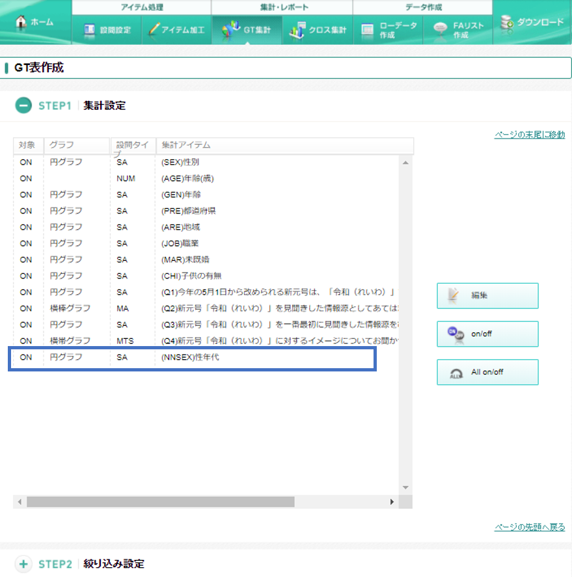Click the 集計設定 heading
The width and height of the screenshot is (572, 577).
click(105, 105)
